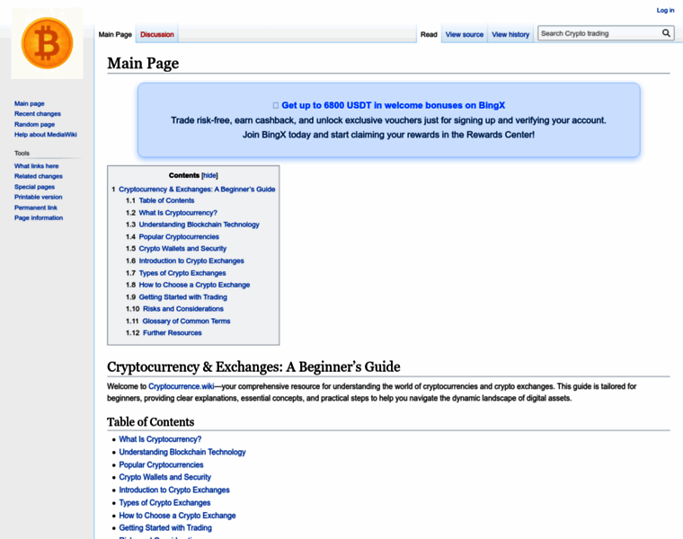
Task: Open the BingX 6800 USDT bonus link
Action: 393,105
